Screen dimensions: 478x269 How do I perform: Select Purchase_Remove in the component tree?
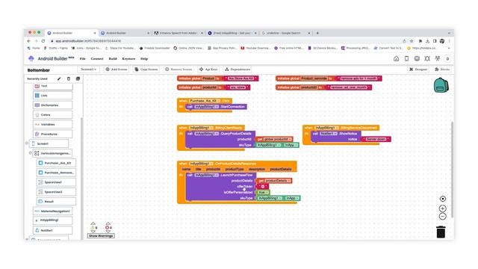point(57,173)
